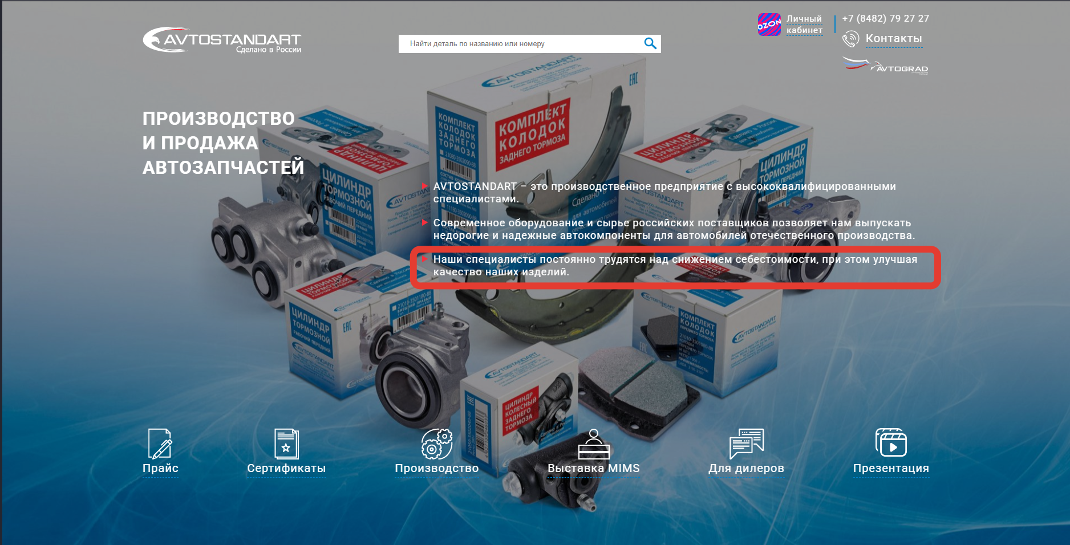Click the AVTOSTANDART logo
Viewport: 1070px width, 545px height.
[222, 40]
